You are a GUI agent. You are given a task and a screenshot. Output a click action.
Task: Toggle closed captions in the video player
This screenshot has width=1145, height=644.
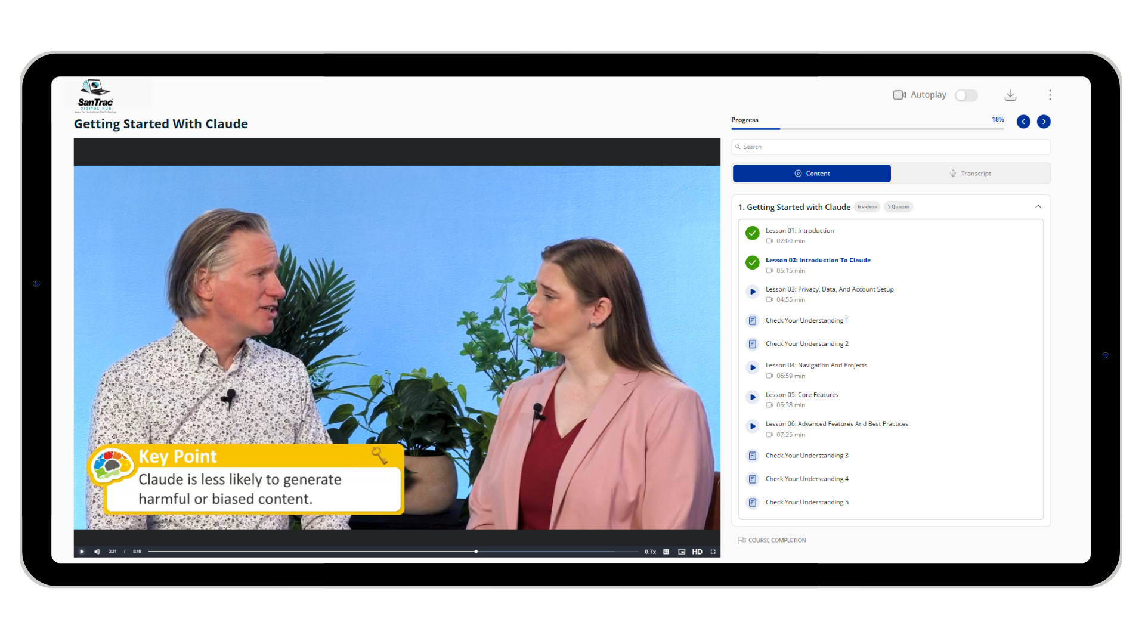[666, 552]
